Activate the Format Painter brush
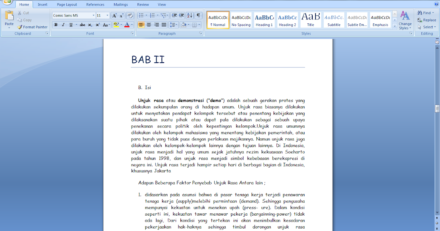Screen dimensions: 440x231 [x=33, y=27]
